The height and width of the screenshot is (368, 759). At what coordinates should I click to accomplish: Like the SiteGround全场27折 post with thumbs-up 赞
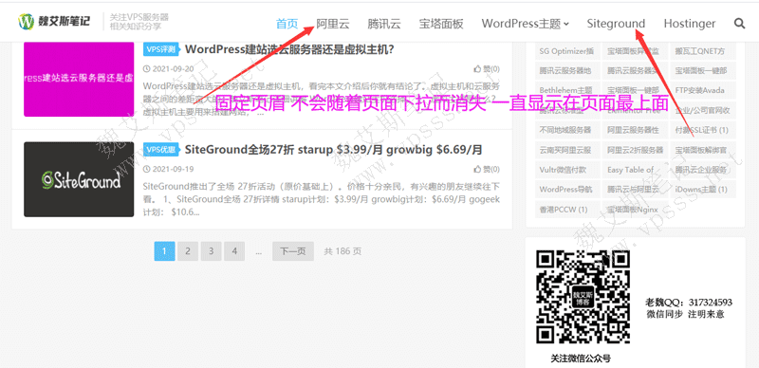pyautogui.click(x=487, y=169)
